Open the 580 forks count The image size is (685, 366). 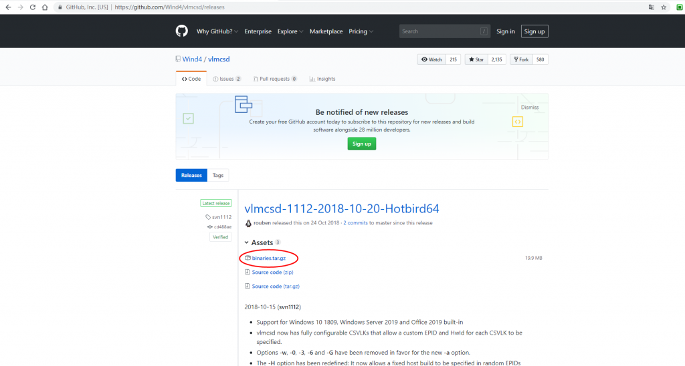(541, 59)
